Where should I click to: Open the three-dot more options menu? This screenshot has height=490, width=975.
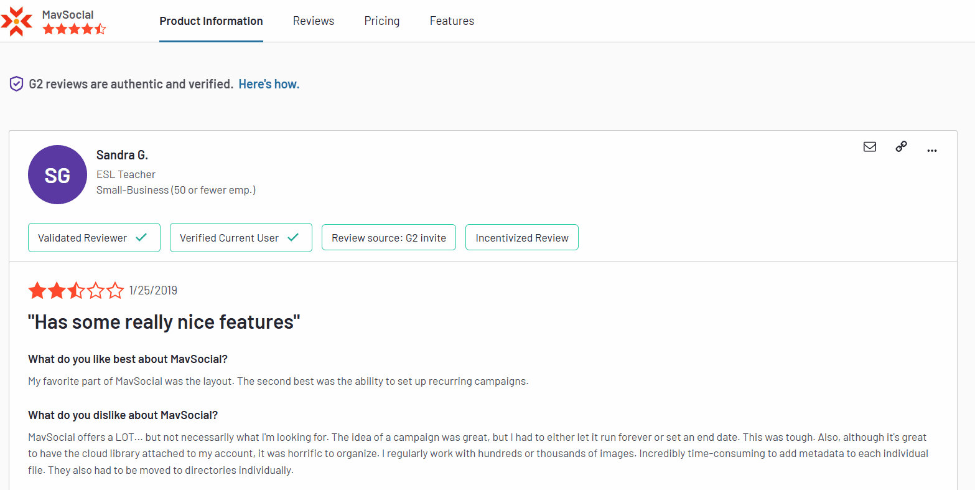(x=931, y=150)
